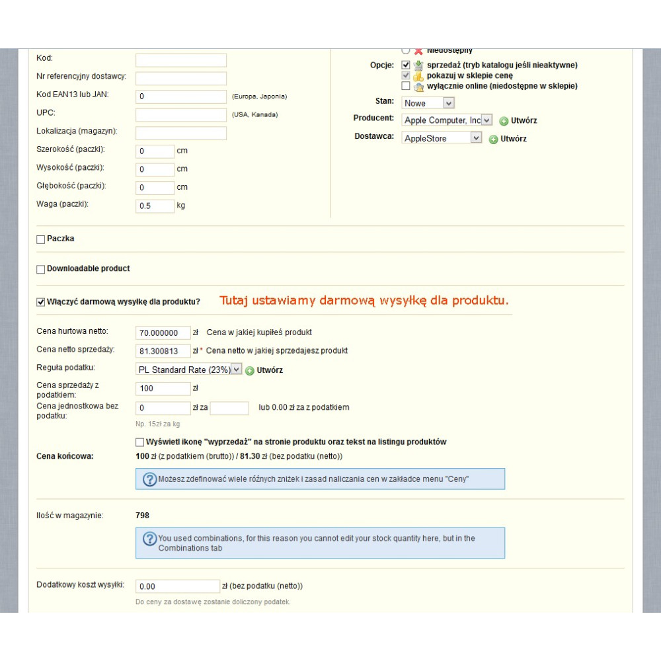The width and height of the screenshot is (661, 661).
Task: Click 'Cena w jakiej kupiłeś produkt' description
Action: pos(259,332)
